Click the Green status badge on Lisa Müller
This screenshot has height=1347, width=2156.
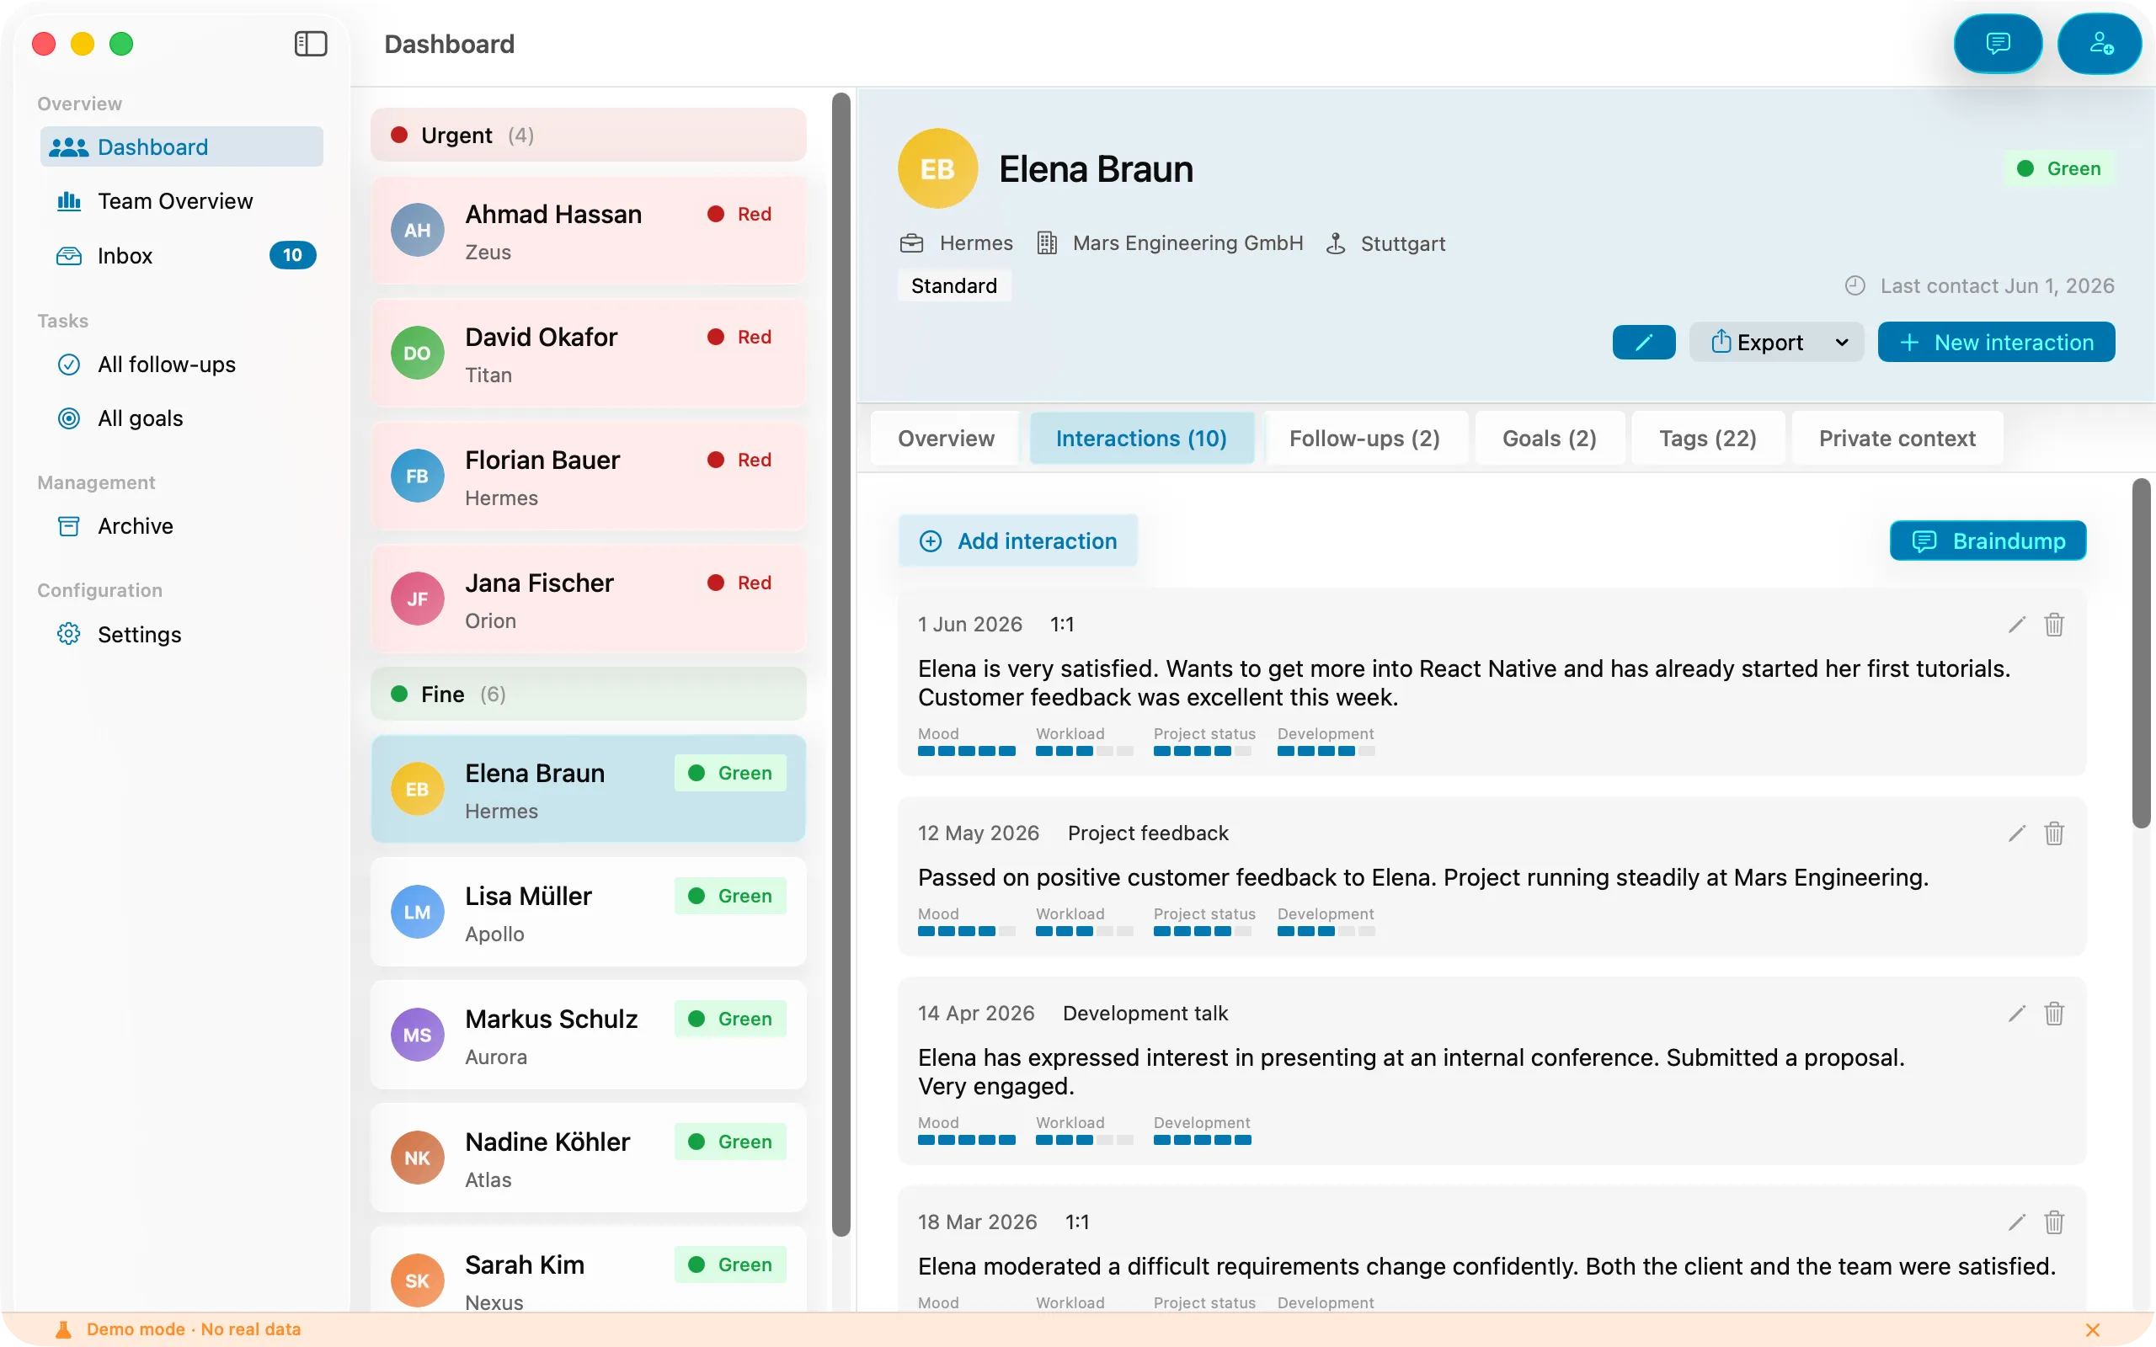730,897
